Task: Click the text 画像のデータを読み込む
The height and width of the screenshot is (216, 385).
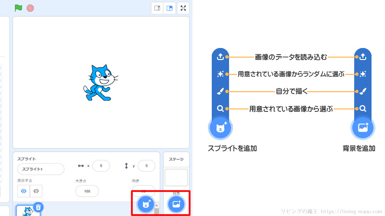Action: (x=291, y=57)
